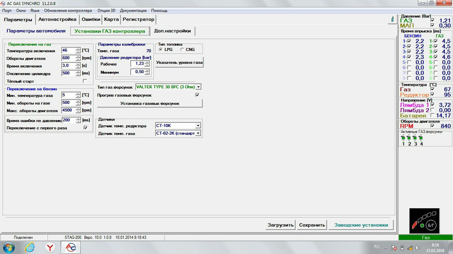Click the Время ошибки по давлению field

(x=68, y=120)
